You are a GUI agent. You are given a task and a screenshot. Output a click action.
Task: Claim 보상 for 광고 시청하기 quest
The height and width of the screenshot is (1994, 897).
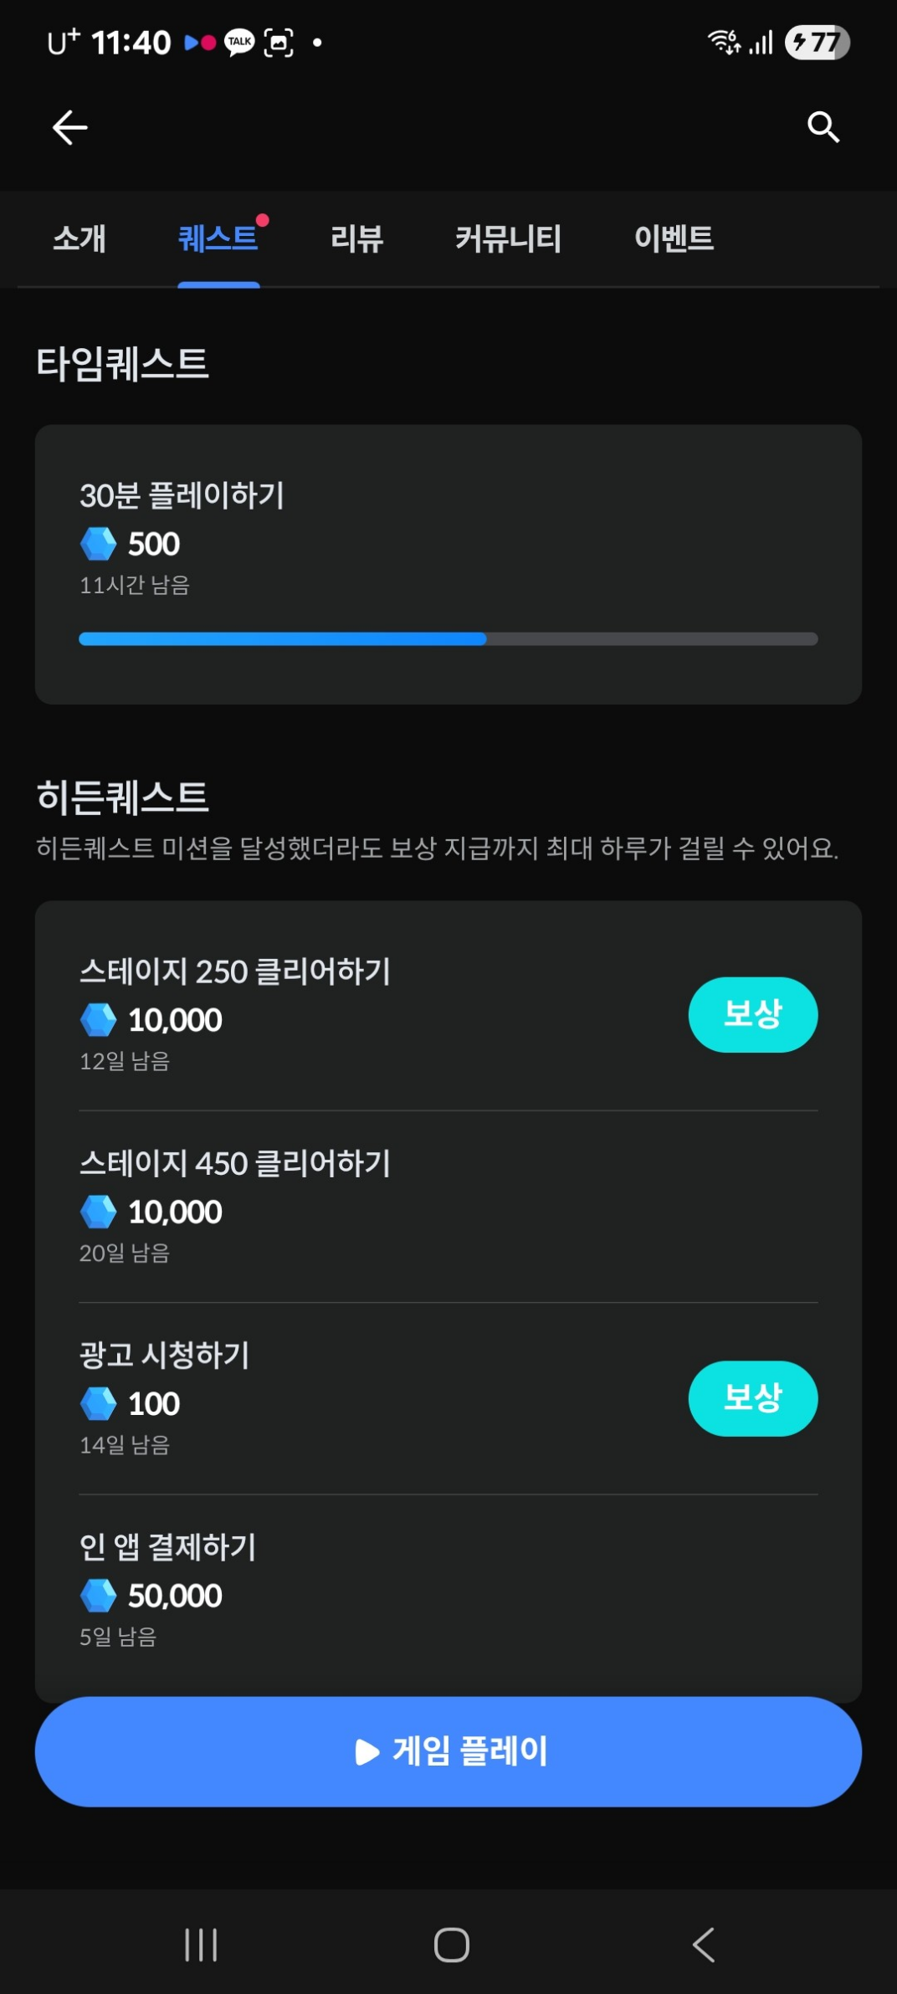tap(753, 1398)
